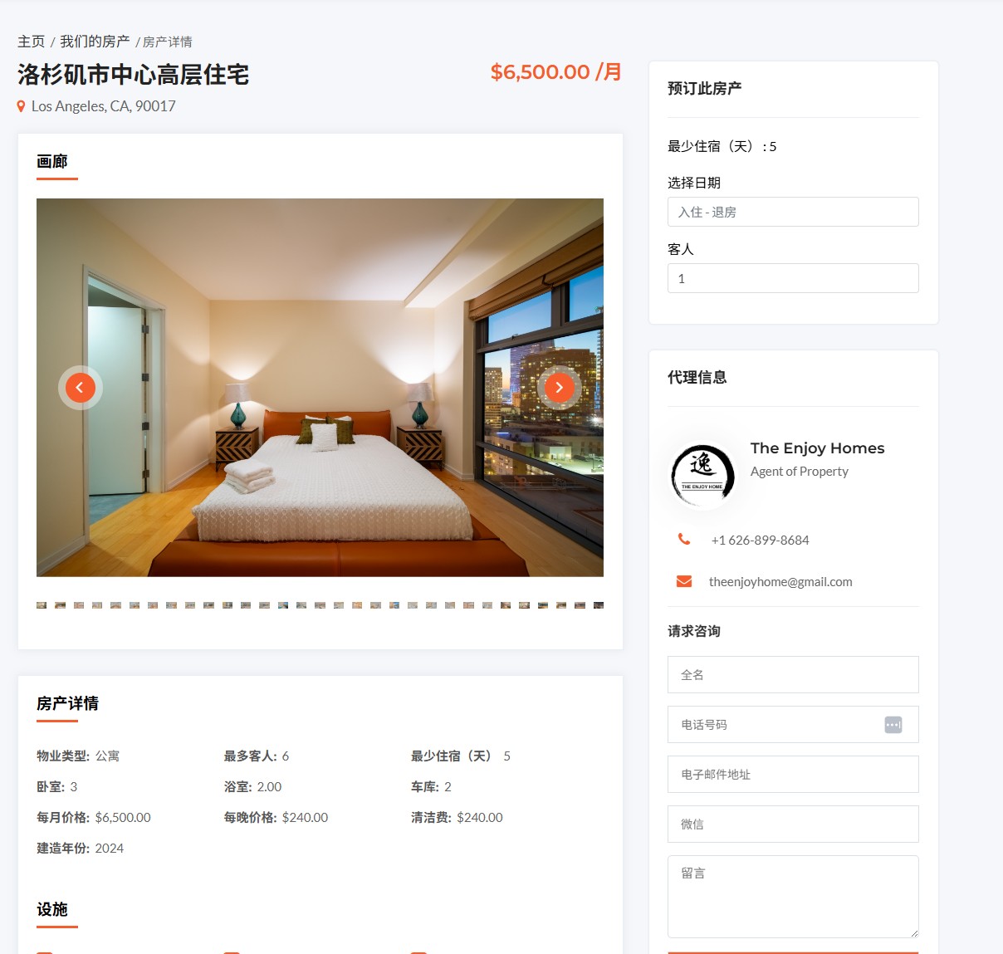Open 我们的房产 breadcrumb link
This screenshot has height=954, width=1003.
95,42
